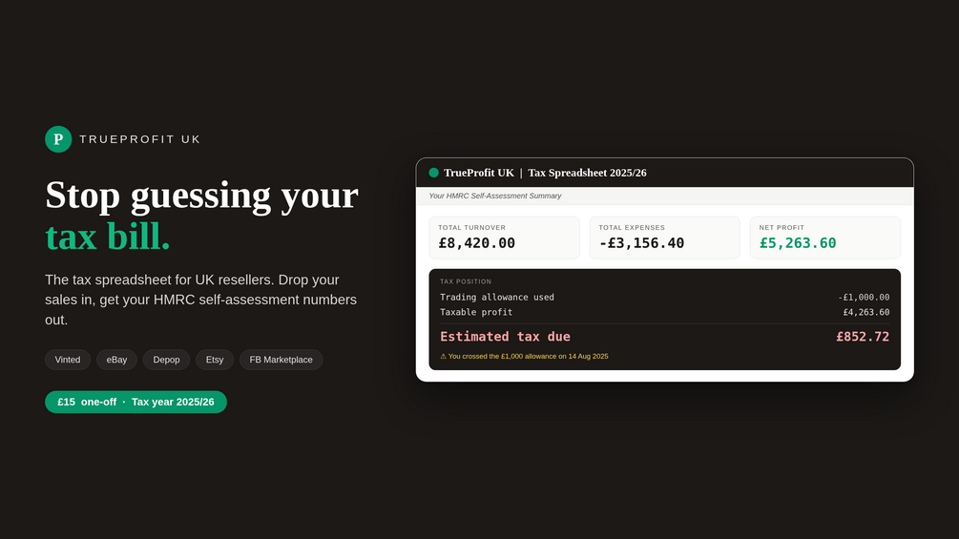Click the Trading allowance used row
959x539 pixels.
[x=665, y=298]
